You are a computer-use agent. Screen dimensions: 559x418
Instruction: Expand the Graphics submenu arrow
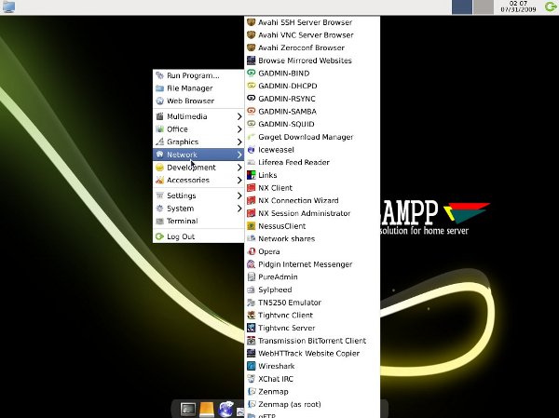coord(239,142)
